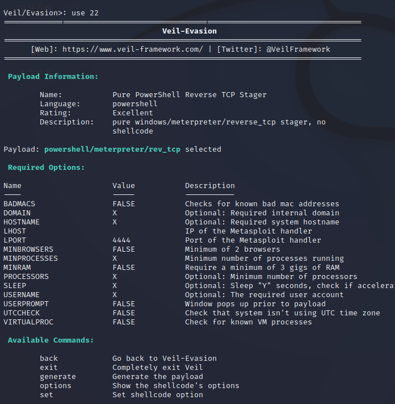Image resolution: width=395 pixels, height=404 pixels.
Task: Click the UTCCHECK option name
Action: (x=22, y=313)
